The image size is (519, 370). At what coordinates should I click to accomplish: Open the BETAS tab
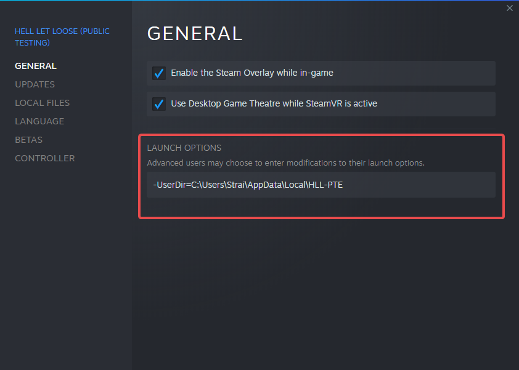28,140
